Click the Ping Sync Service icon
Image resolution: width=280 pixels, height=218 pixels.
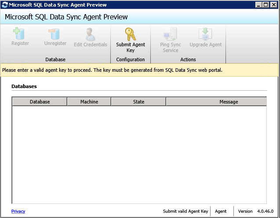[171, 34]
